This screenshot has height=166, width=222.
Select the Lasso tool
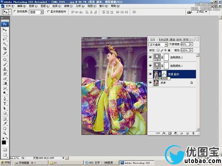pos(5,39)
